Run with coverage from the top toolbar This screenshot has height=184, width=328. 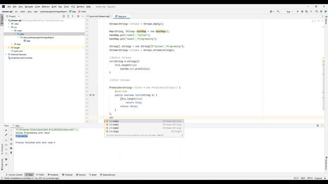click(x=306, y=11)
